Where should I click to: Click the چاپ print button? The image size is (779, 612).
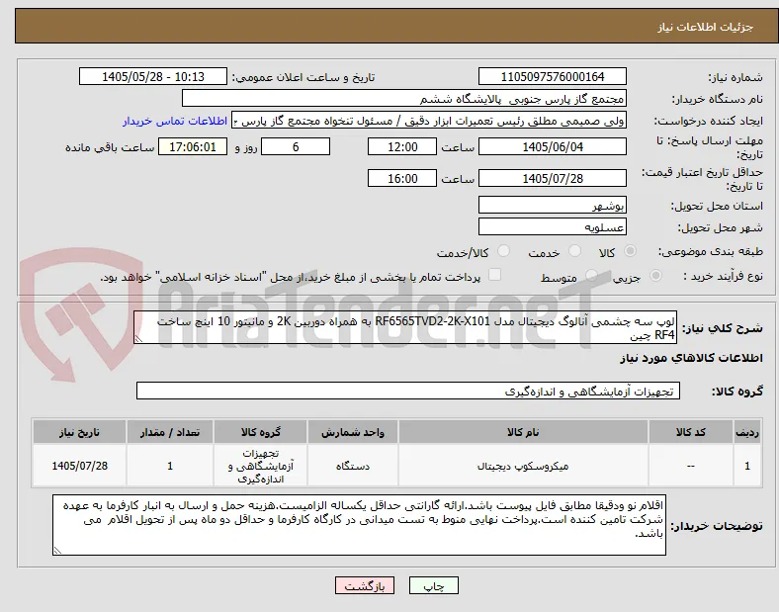click(x=434, y=585)
